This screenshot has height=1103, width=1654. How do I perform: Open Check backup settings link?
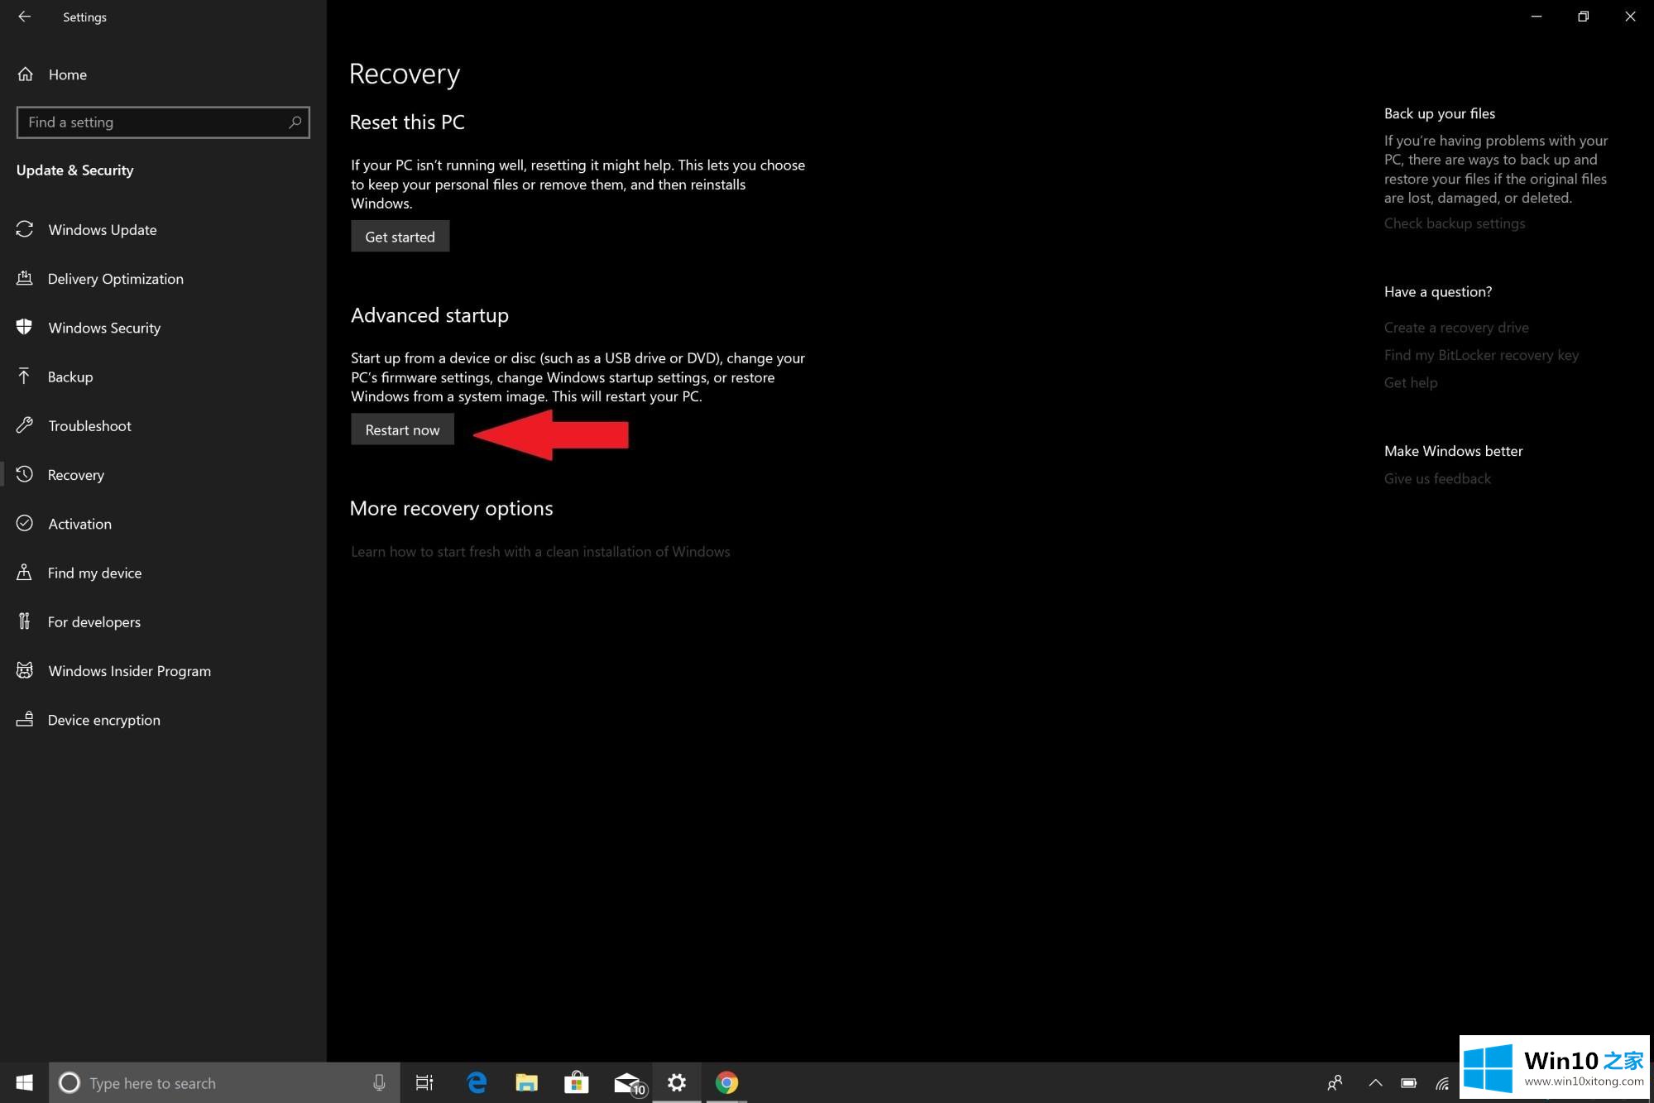[1455, 223]
